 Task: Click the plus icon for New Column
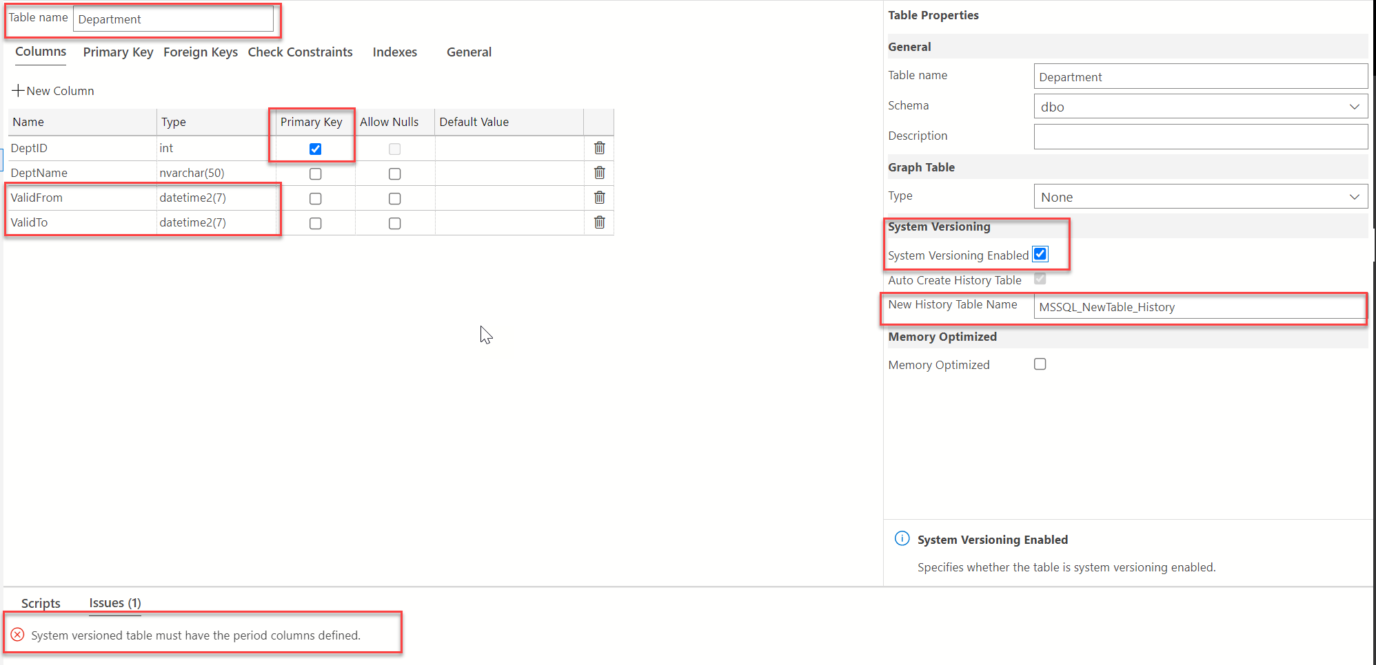pyautogui.click(x=18, y=90)
